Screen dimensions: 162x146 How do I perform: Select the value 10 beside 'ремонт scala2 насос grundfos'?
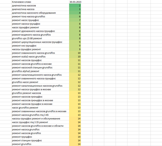(75, 56)
